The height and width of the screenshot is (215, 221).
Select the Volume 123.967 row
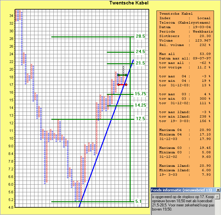click(185, 41)
